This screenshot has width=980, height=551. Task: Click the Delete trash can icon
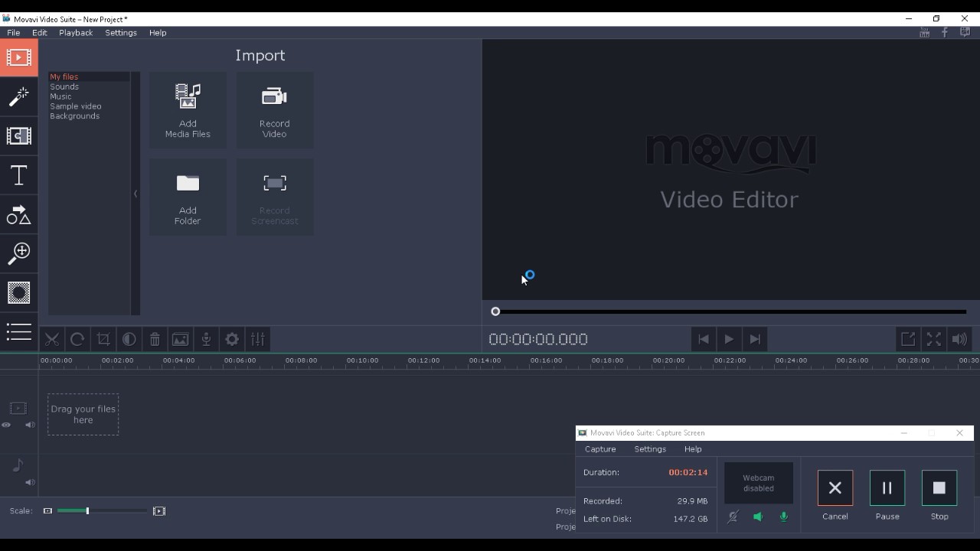pos(155,339)
